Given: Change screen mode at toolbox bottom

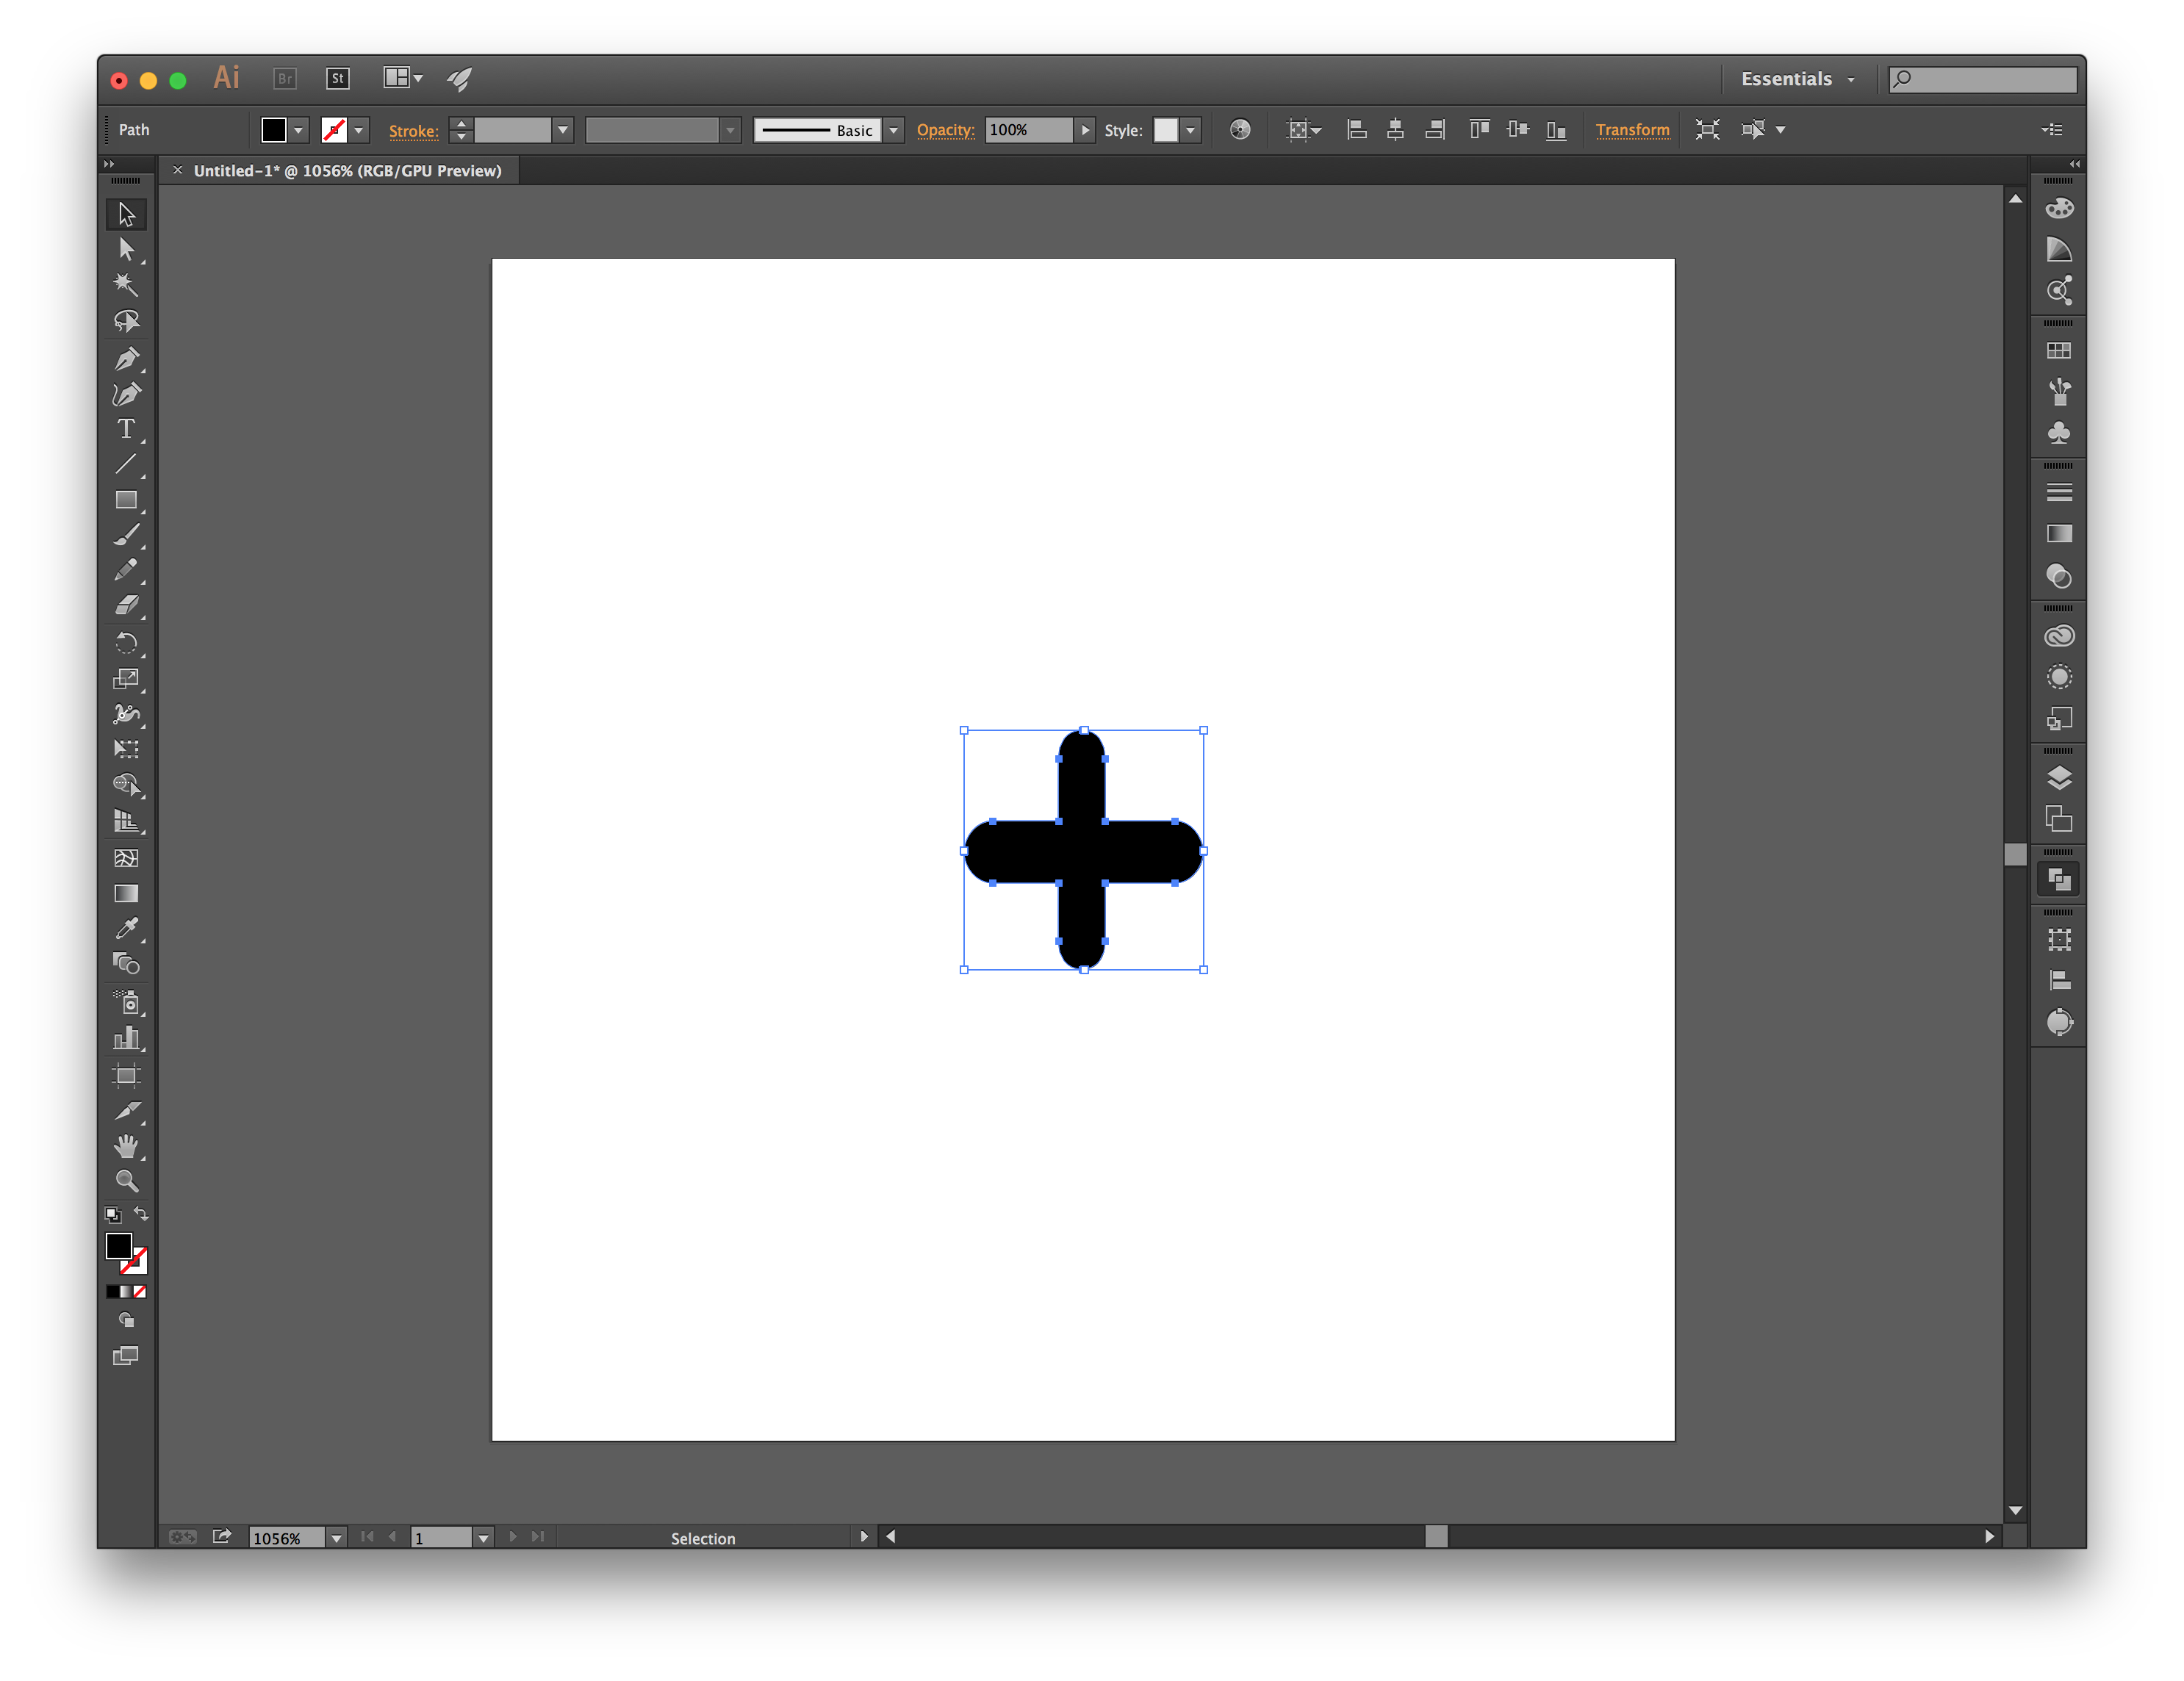Looking at the screenshot, I should [126, 1356].
